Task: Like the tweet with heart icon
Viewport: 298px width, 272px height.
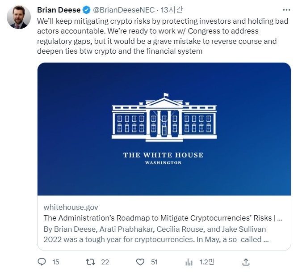Action: coord(140,262)
